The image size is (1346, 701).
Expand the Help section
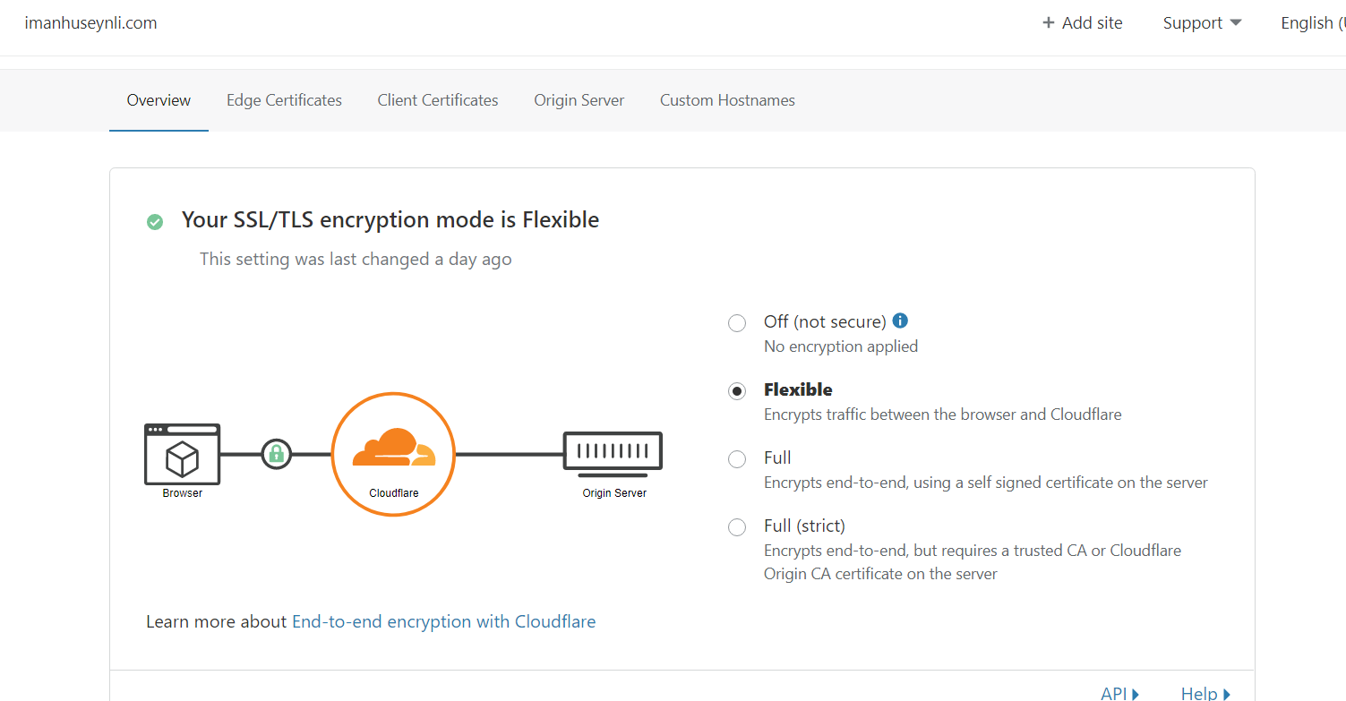tap(1205, 694)
